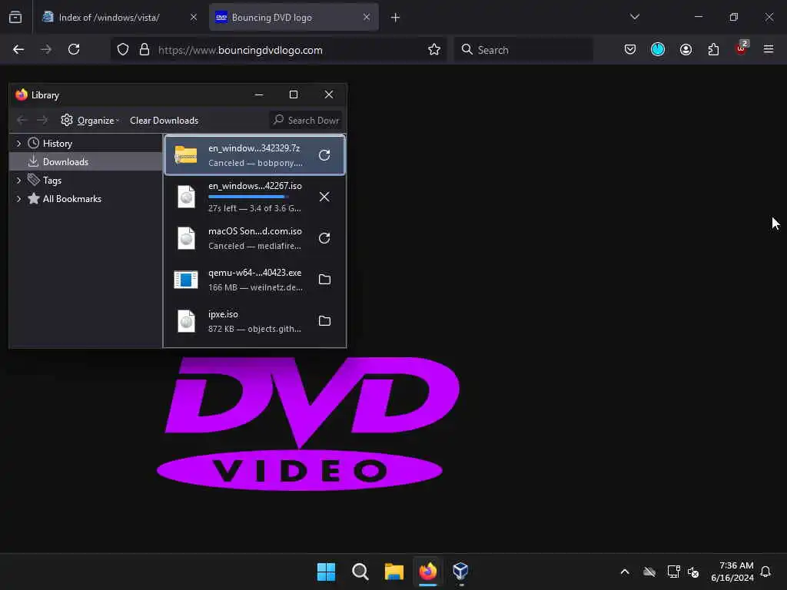This screenshot has width=787, height=590.
Task: Open Windows taskbar search
Action: 360,572
